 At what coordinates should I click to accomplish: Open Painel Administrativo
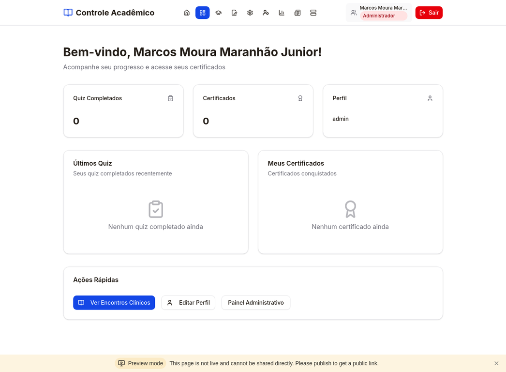click(255, 302)
